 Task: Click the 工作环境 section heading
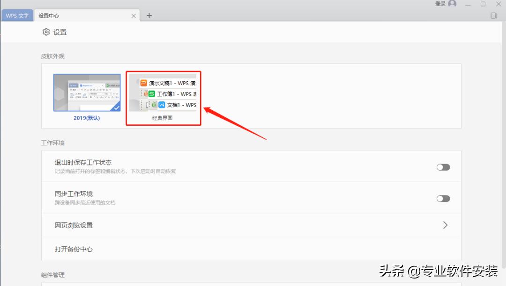[x=52, y=143]
